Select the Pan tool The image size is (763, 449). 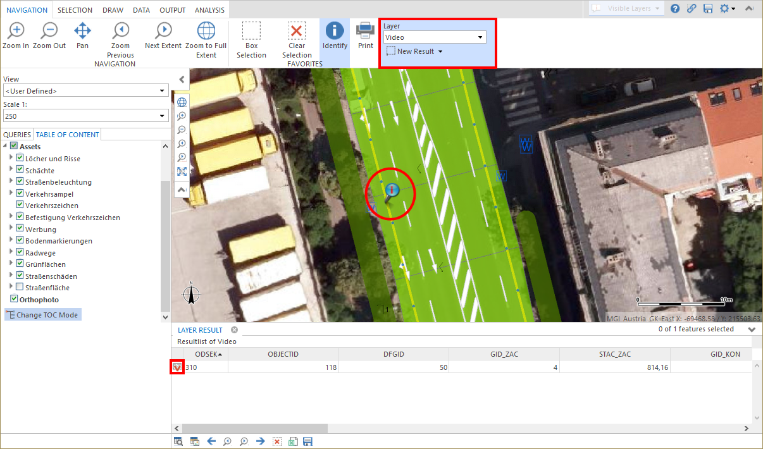82,32
